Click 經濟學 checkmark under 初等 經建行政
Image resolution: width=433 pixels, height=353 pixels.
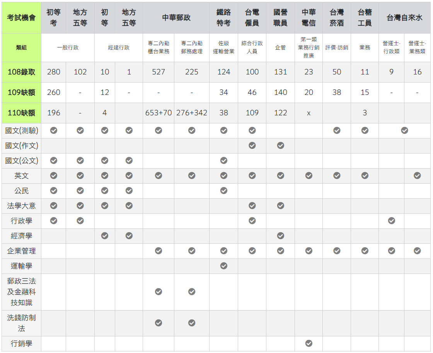(105, 236)
